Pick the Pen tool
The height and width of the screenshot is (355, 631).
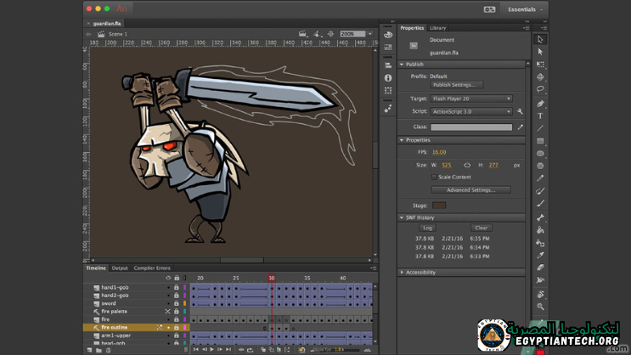pos(540,103)
